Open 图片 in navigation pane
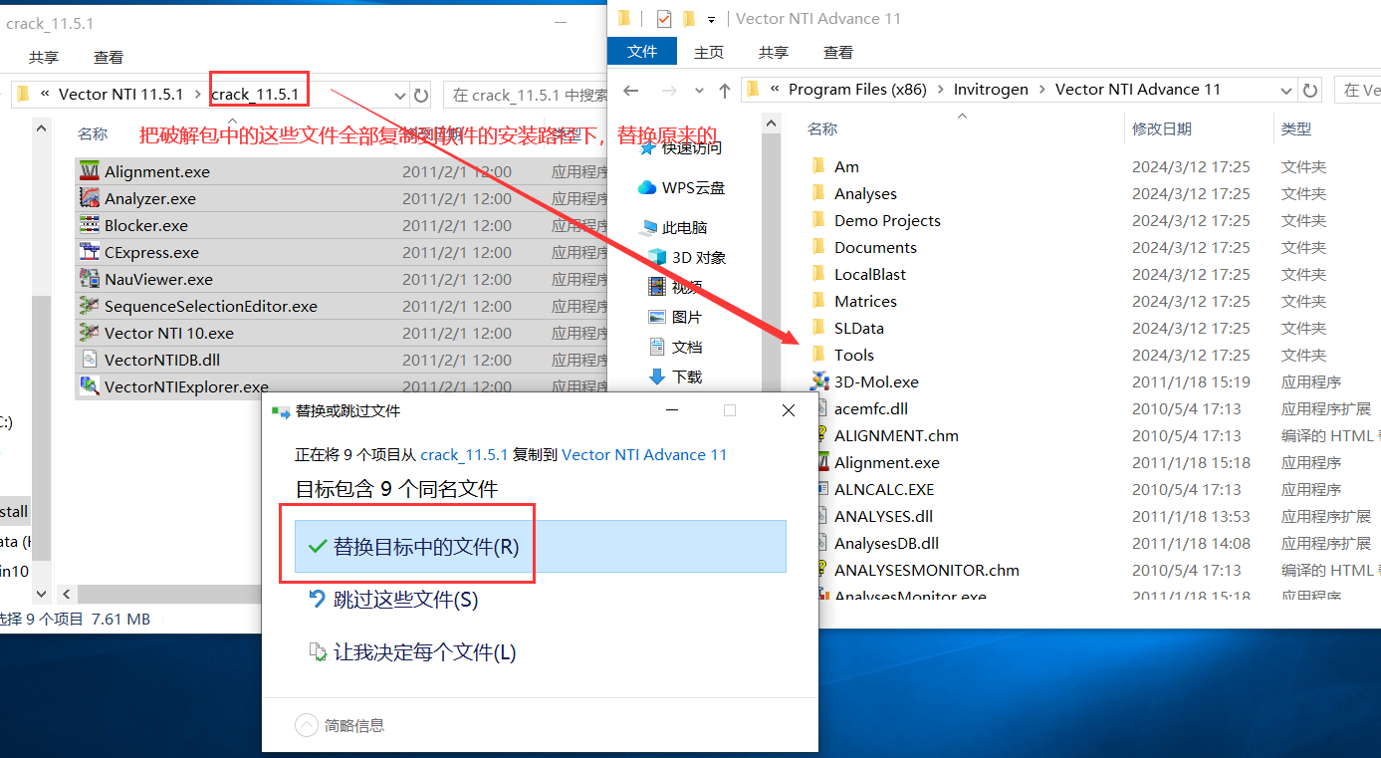1381x758 pixels. (x=675, y=317)
